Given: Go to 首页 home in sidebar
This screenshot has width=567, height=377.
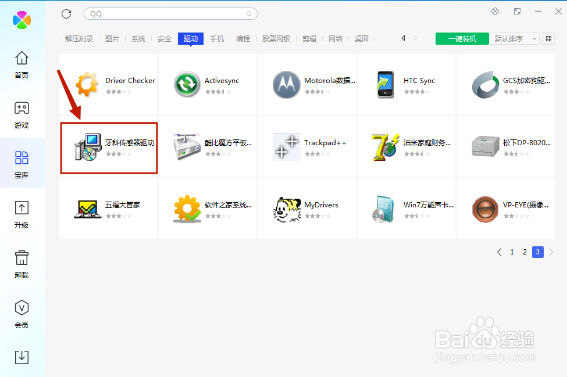Looking at the screenshot, I should (x=22, y=64).
